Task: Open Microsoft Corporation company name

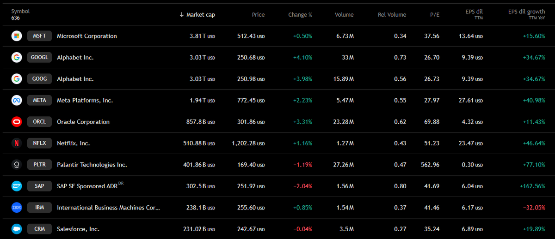Action: coord(87,36)
